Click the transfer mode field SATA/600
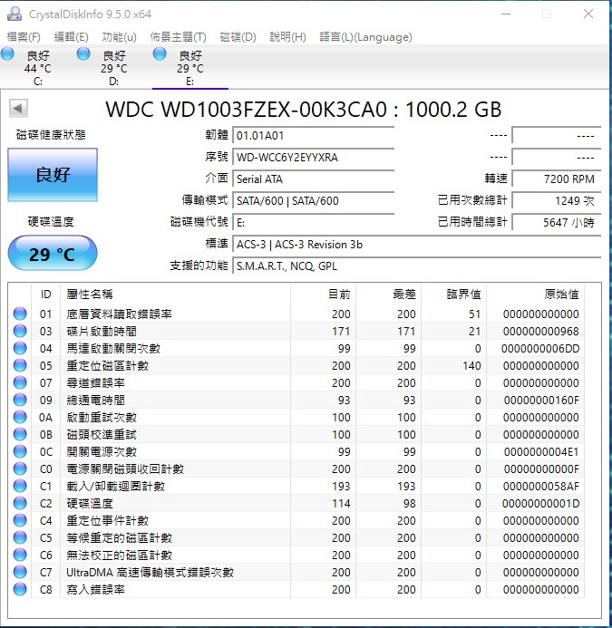 coord(314,200)
